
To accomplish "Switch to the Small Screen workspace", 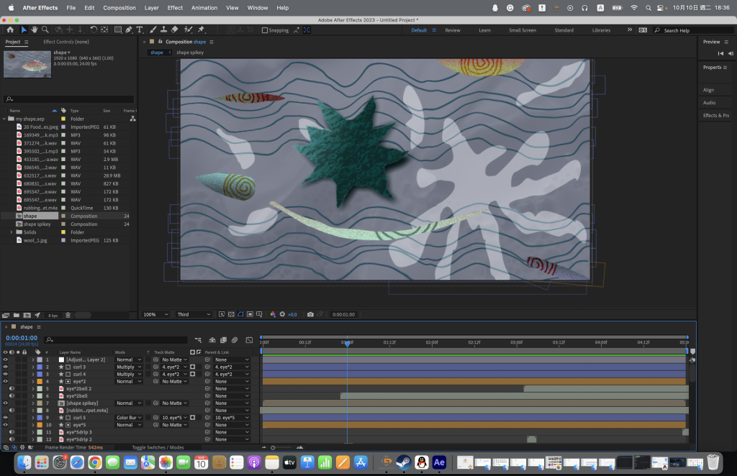I will (522, 30).
